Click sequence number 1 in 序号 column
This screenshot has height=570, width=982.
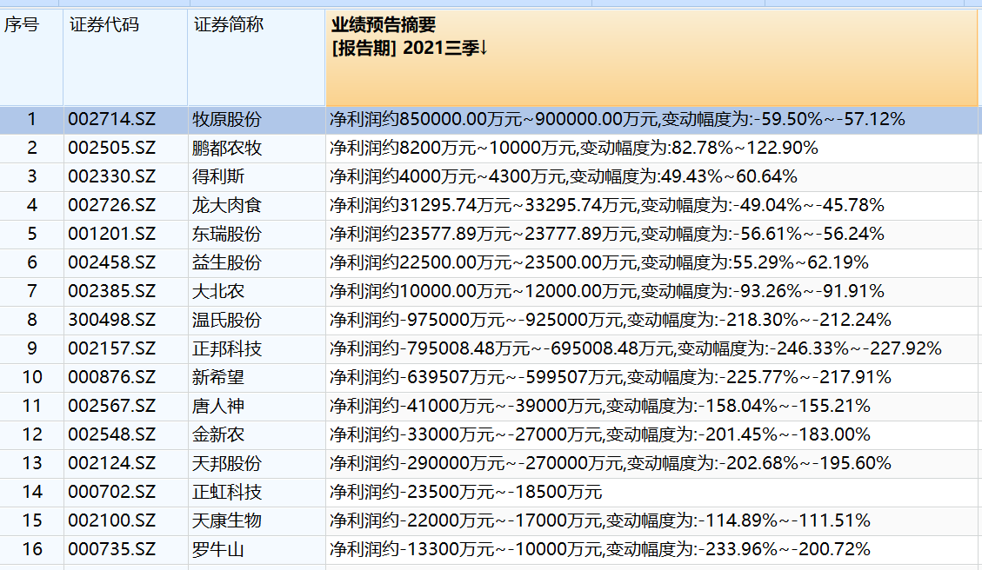point(32,119)
